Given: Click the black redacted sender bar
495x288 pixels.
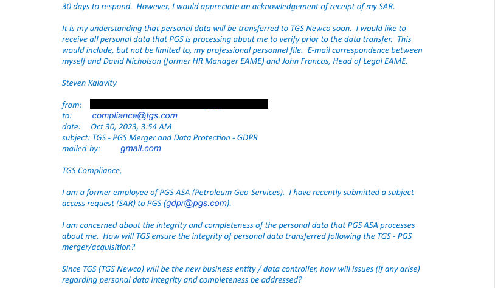Looking at the screenshot, I should (x=179, y=104).
